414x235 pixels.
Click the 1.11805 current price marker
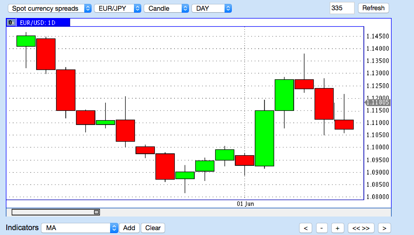tap(377, 102)
